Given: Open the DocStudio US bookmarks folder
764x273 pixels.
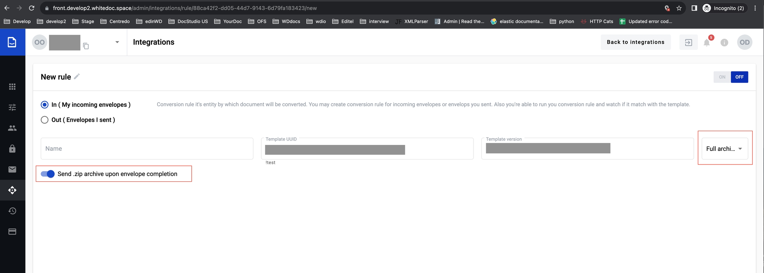Looking at the screenshot, I should (188, 22).
